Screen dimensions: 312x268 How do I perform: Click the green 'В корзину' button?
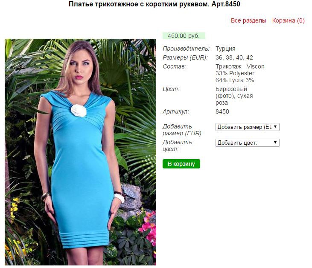181,164
